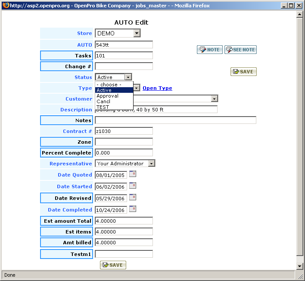Viewport: 305px width, 281px height.
Task: Expand the Customer dropdown arrow
Action: pyautogui.click(x=214, y=99)
